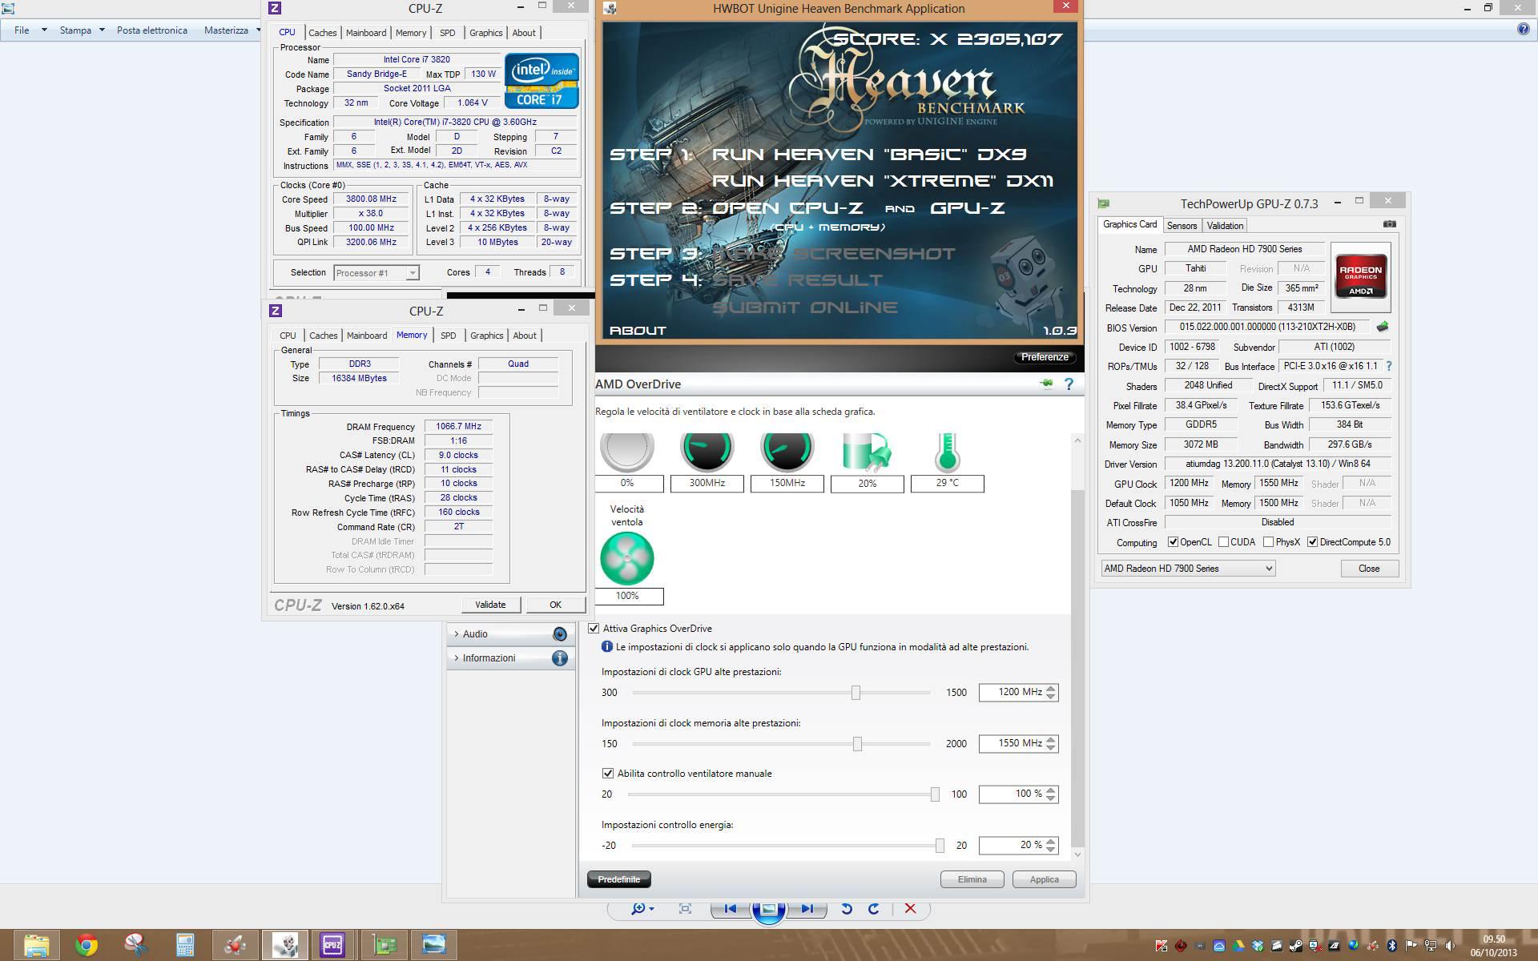Viewport: 1538px width, 961px height.
Task: Click the GPU activity 0% gauge
Action: [627, 451]
